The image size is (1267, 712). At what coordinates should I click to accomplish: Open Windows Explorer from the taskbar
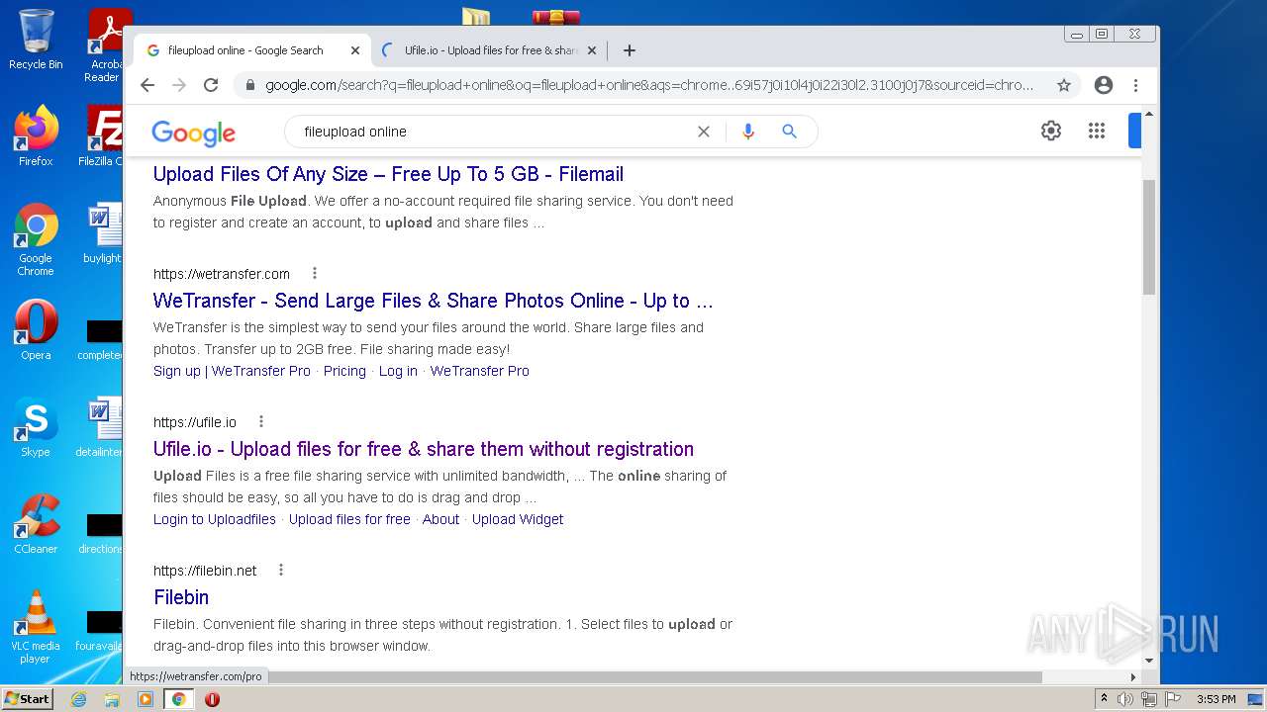tap(112, 699)
